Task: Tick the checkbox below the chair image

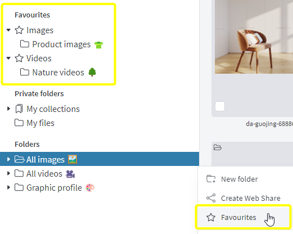Action: click(220, 106)
